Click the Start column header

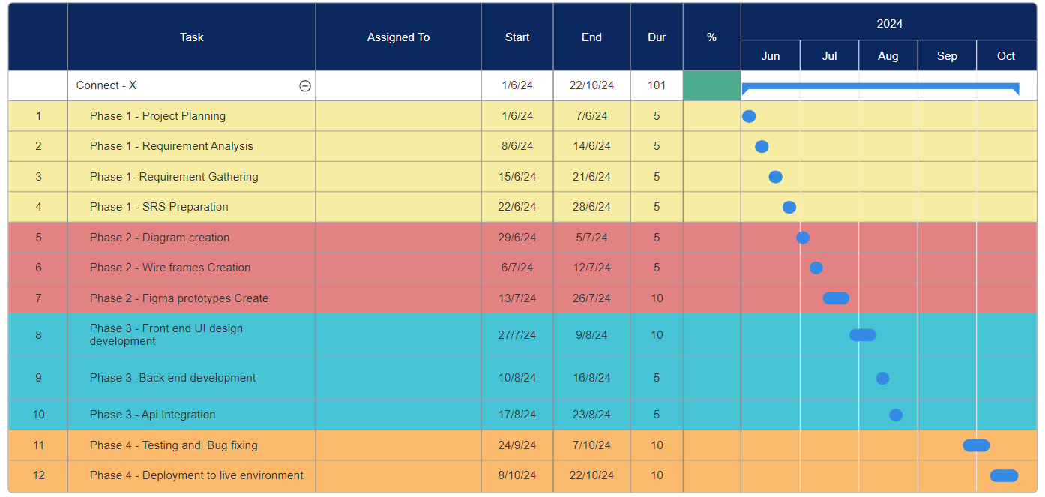[517, 37]
